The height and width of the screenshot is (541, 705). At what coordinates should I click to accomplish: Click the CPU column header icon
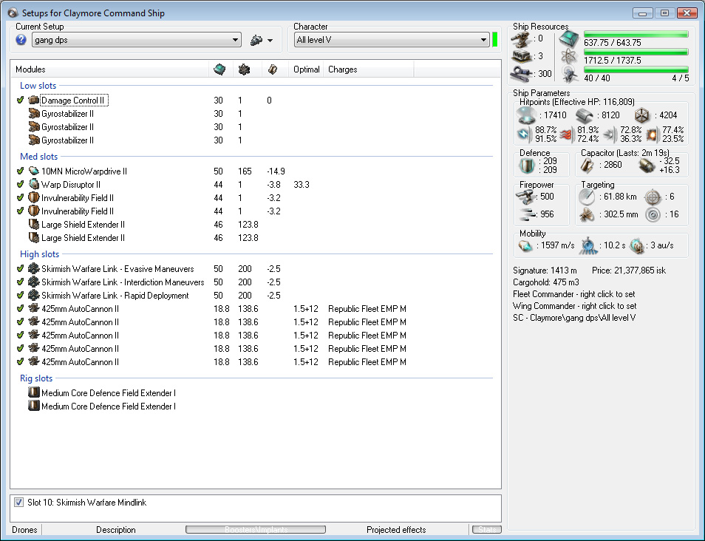point(219,69)
